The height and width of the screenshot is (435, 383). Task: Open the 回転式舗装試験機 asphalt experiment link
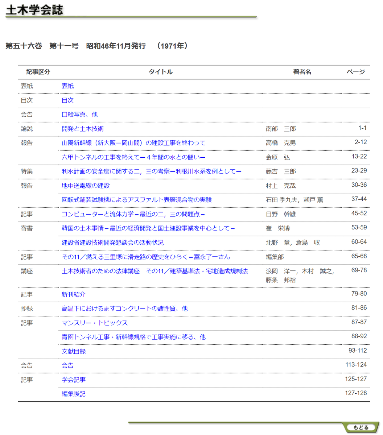pos(137,200)
